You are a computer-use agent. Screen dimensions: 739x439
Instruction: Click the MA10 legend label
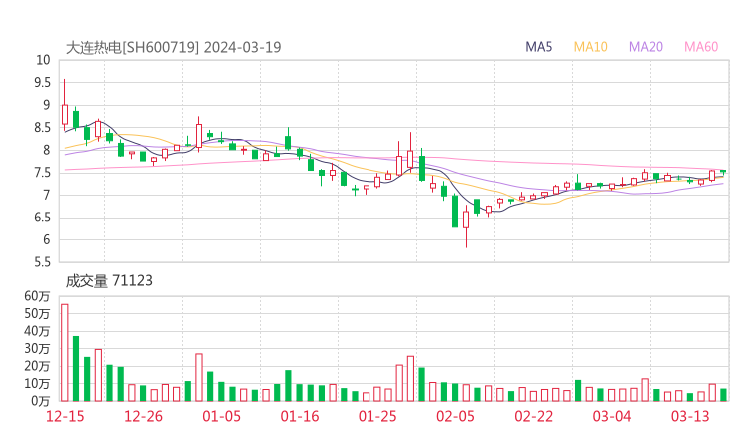[x=590, y=47]
